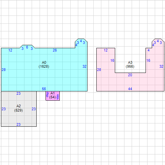The image size is (165, 165).
Task: Click the 32 dimension on A3's right wall
Action: tap(161, 66)
